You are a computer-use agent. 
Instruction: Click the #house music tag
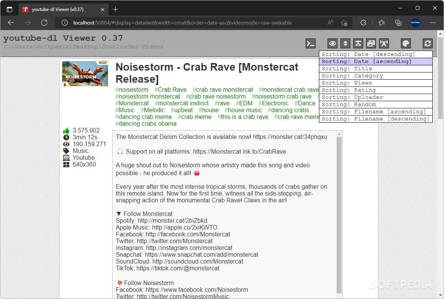pos(243,110)
